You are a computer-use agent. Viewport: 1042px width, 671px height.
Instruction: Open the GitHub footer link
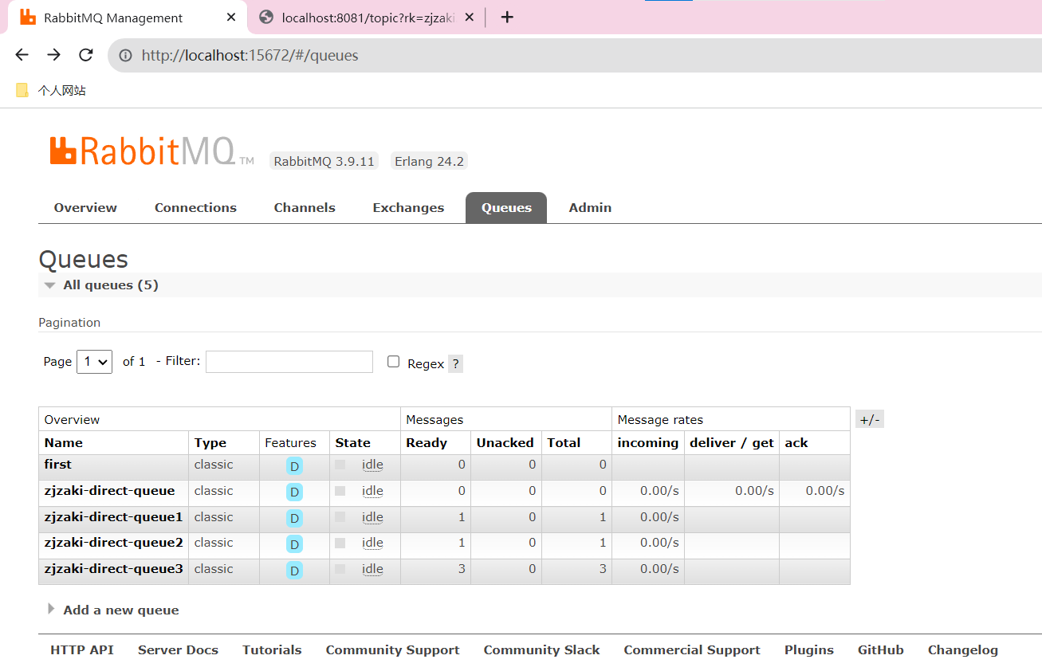point(880,649)
